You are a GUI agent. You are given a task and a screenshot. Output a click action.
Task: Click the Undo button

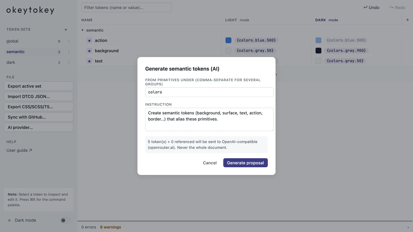pos(371,7)
